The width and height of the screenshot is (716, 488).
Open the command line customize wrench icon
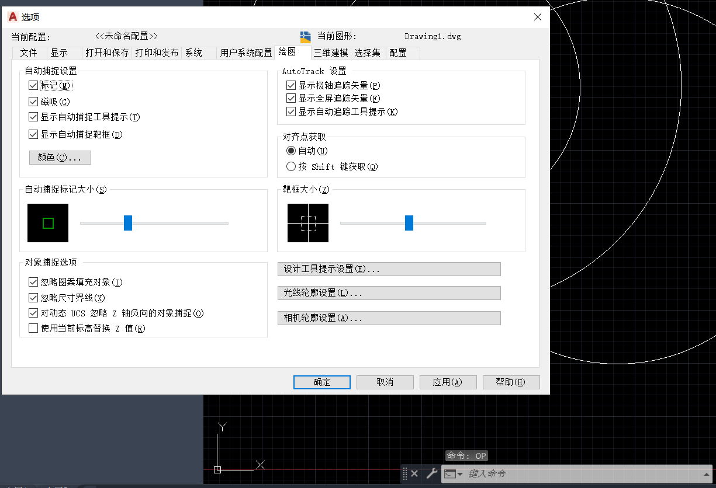click(x=431, y=473)
